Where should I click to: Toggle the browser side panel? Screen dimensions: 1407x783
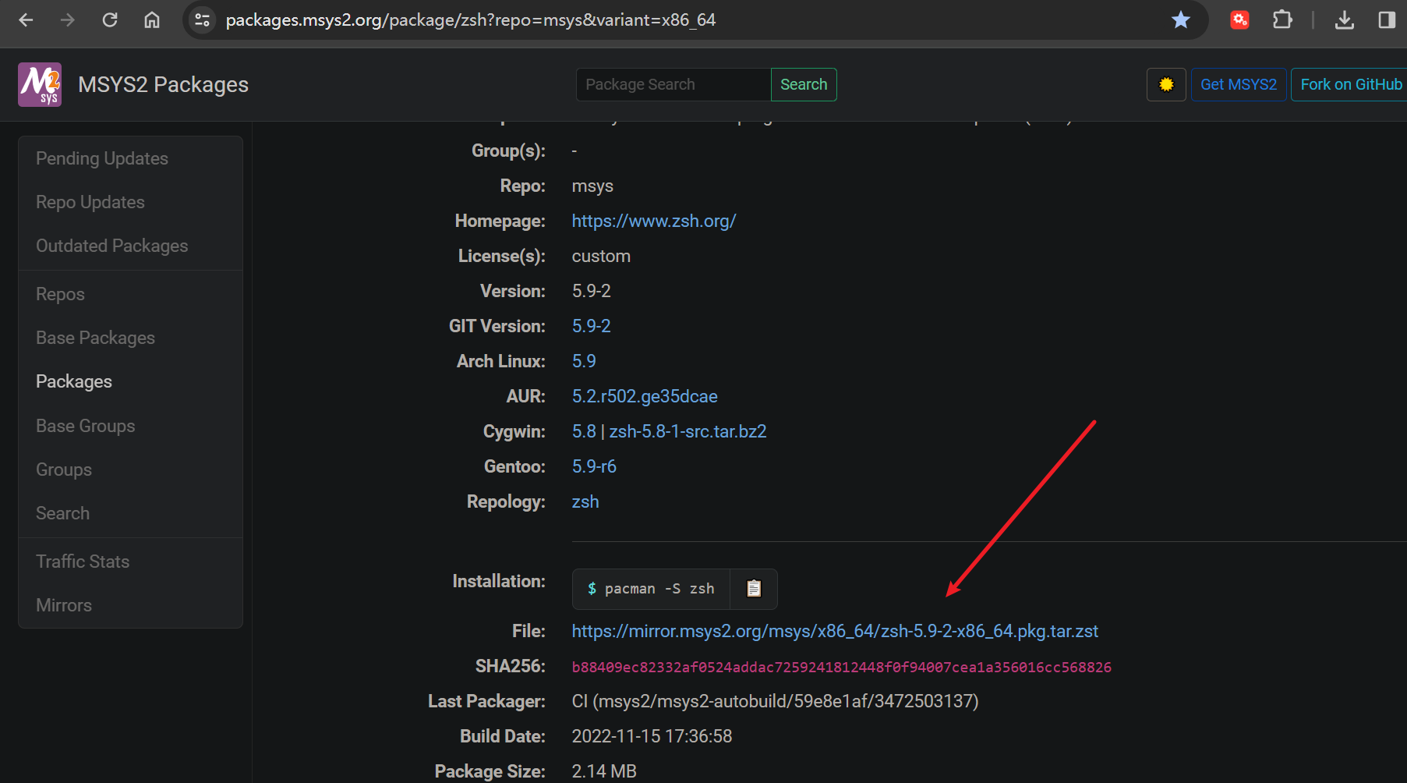tap(1386, 20)
